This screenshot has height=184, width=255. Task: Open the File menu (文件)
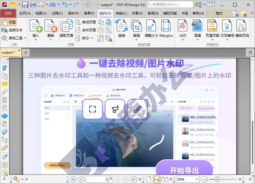point(9,13)
